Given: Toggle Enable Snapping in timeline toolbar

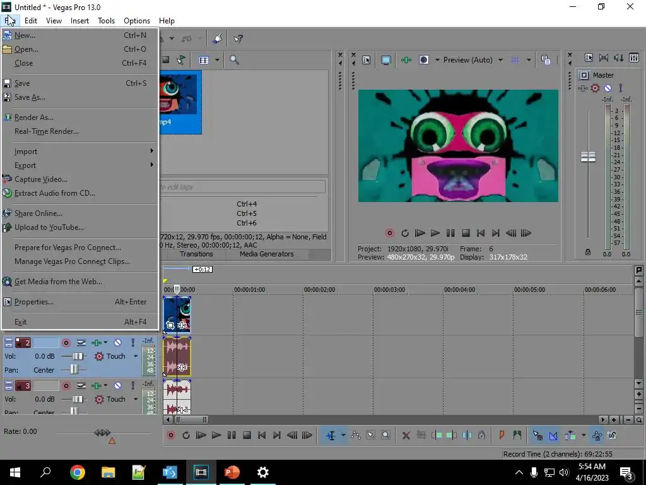Looking at the screenshot, I should click(x=537, y=435).
